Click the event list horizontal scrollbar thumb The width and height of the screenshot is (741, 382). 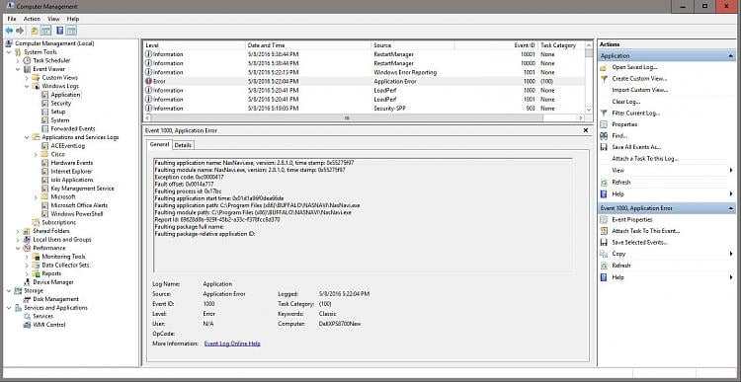[346, 118]
